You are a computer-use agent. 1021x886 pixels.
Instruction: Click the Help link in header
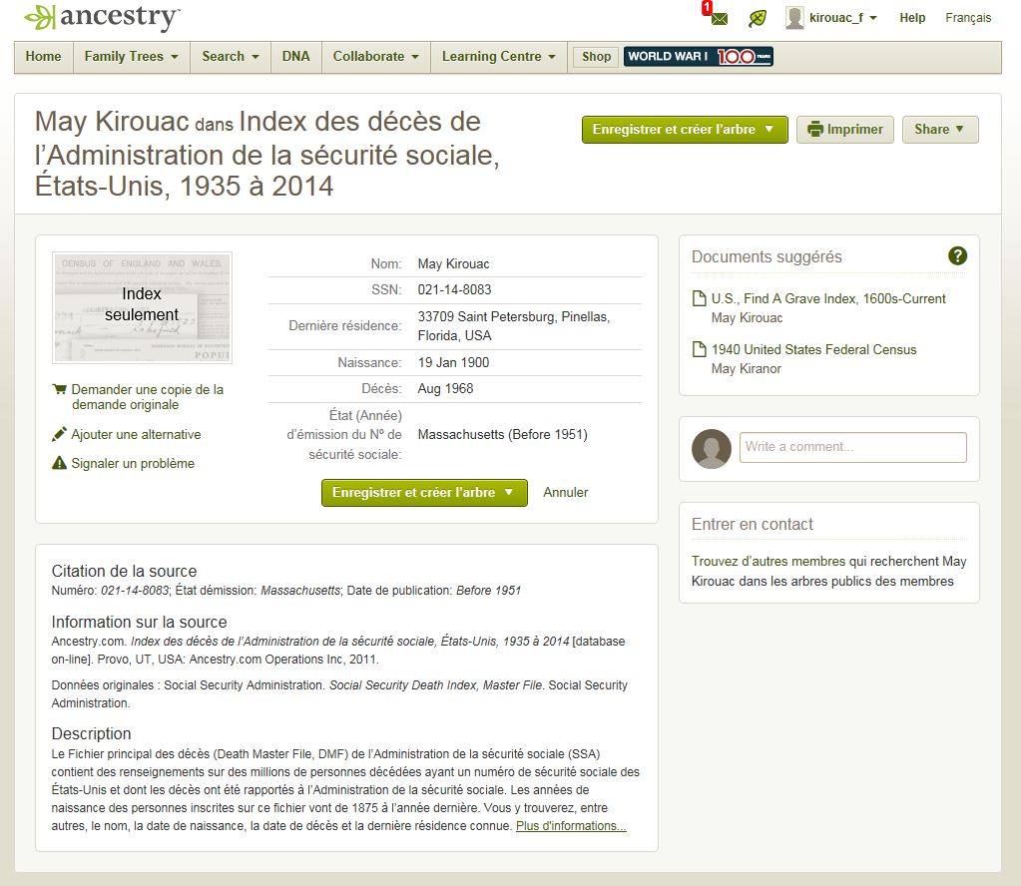(912, 18)
